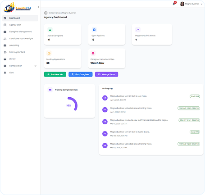Viewport: 205px width, 195px height.
Task: Click the staff member created activity text
Action: (x=139, y=120)
